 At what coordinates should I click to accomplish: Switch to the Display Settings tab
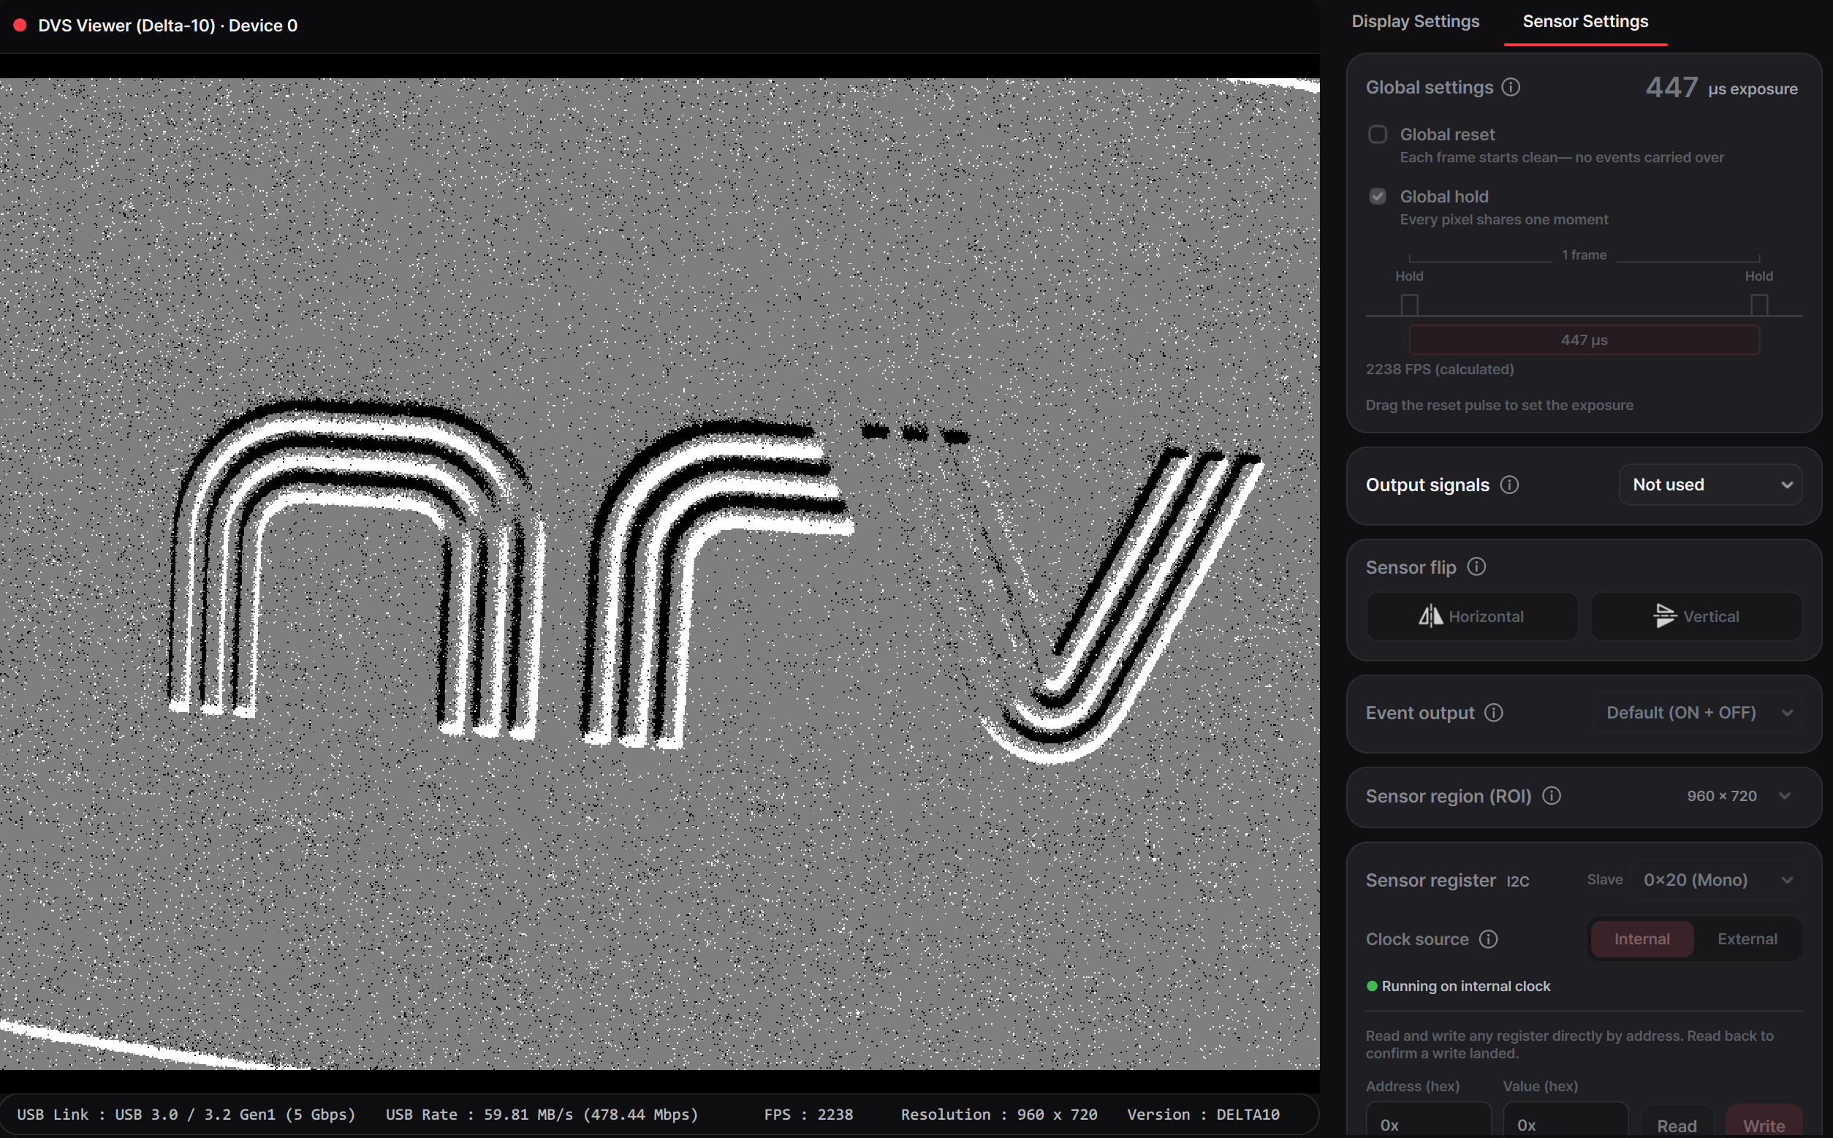click(1416, 22)
